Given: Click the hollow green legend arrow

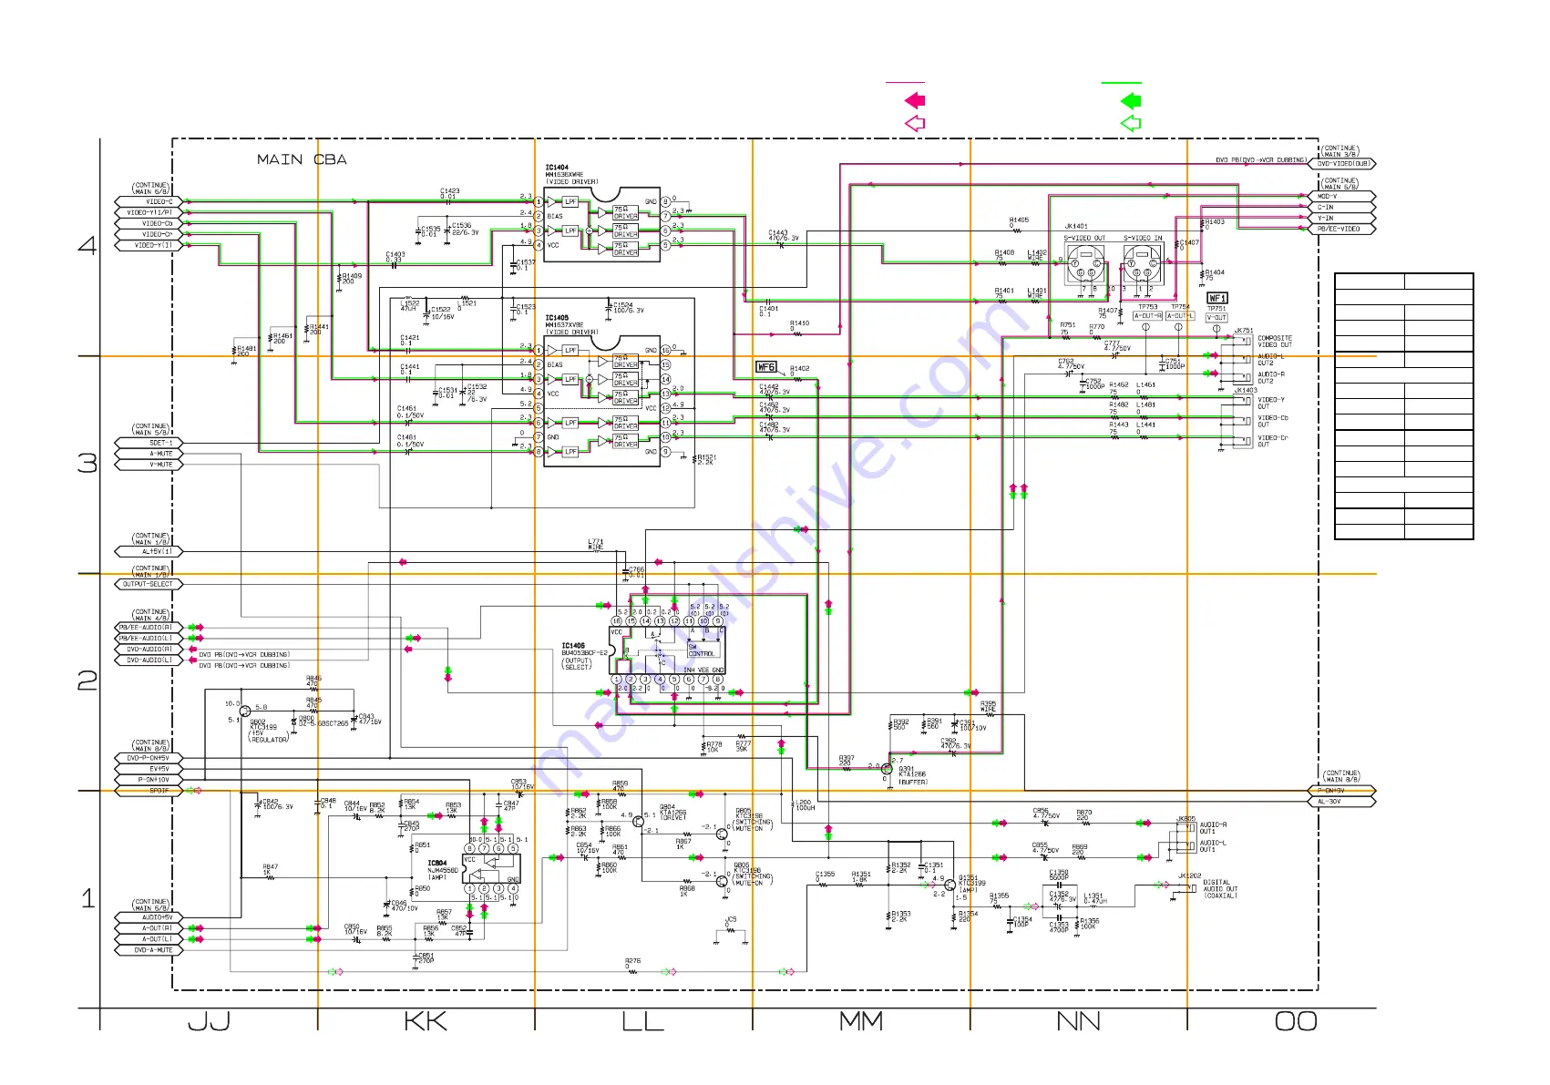Looking at the screenshot, I should click(1131, 123).
